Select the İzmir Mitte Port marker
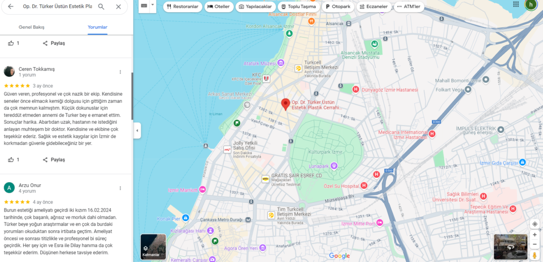 (x=380, y=223)
